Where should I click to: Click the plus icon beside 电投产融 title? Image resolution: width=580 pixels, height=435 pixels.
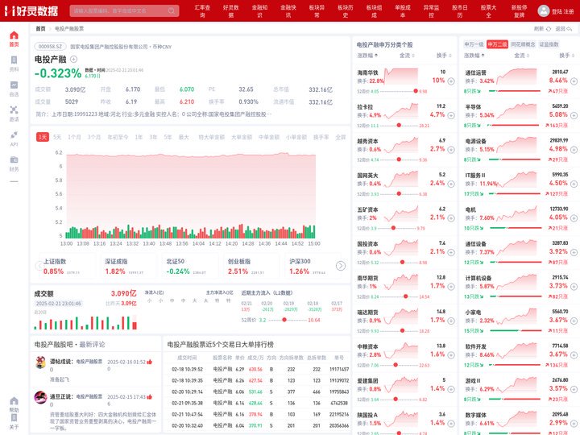73,59
